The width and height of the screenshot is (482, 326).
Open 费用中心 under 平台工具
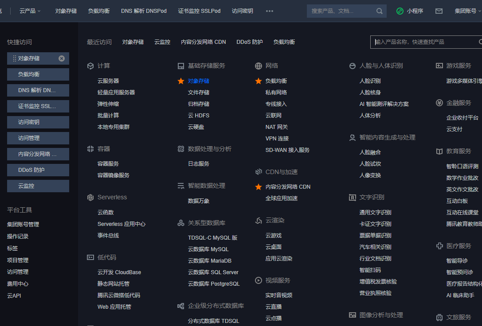[x=18, y=284]
